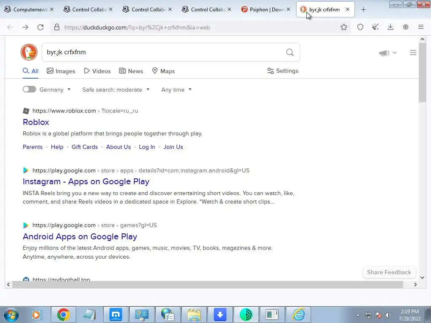This screenshot has height=323, width=431.
Task: Click the blue download-arrow taskbar icon
Action: 220,315
